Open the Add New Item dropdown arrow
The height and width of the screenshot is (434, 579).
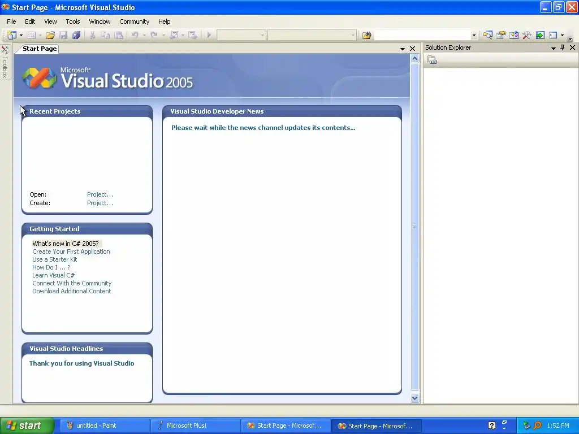(x=40, y=35)
